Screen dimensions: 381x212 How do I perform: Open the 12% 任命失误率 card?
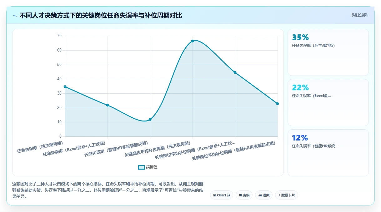(328, 153)
